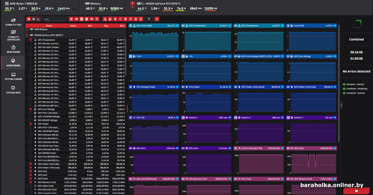Viewport: 373px width, 195px height.
Task: Check the GPU Video Clock checkbox
Action: 30,186
